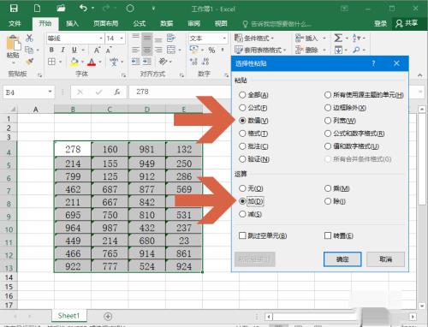Paste clipboard contents with the Paste icon

(x=14, y=44)
